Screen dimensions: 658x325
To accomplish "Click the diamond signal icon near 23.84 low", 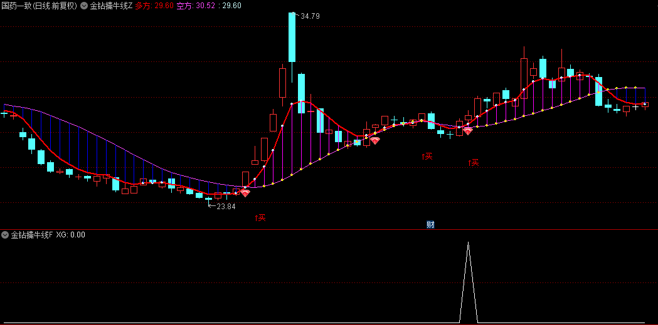I will [245, 193].
